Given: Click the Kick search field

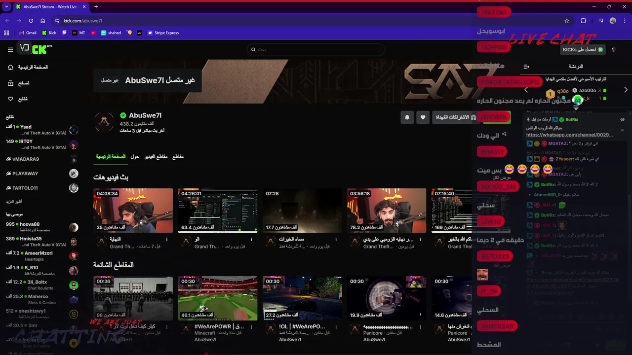Looking at the screenshot, I should [x=316, y=50].
